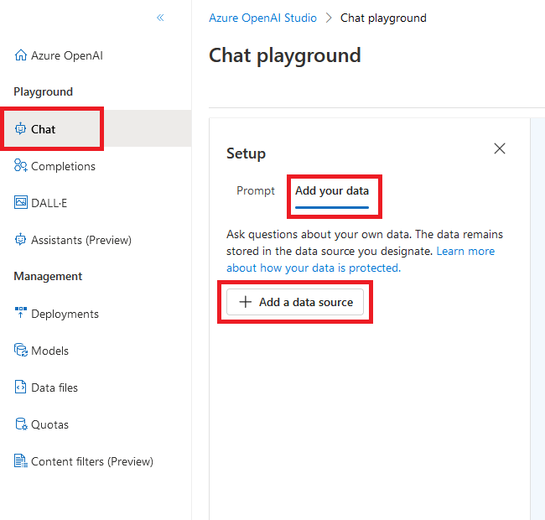Switch to the Prompt tab
The image size is (545, 520).
pyautogui.click(x=256, y=191)
